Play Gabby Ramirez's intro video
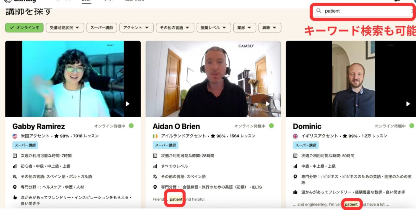Screen dimensions: 416x210 click(x=127, y=104)
